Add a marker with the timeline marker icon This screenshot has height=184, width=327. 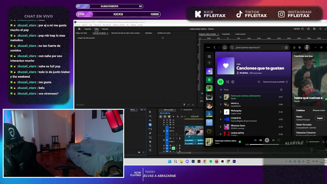pos(173,117)
